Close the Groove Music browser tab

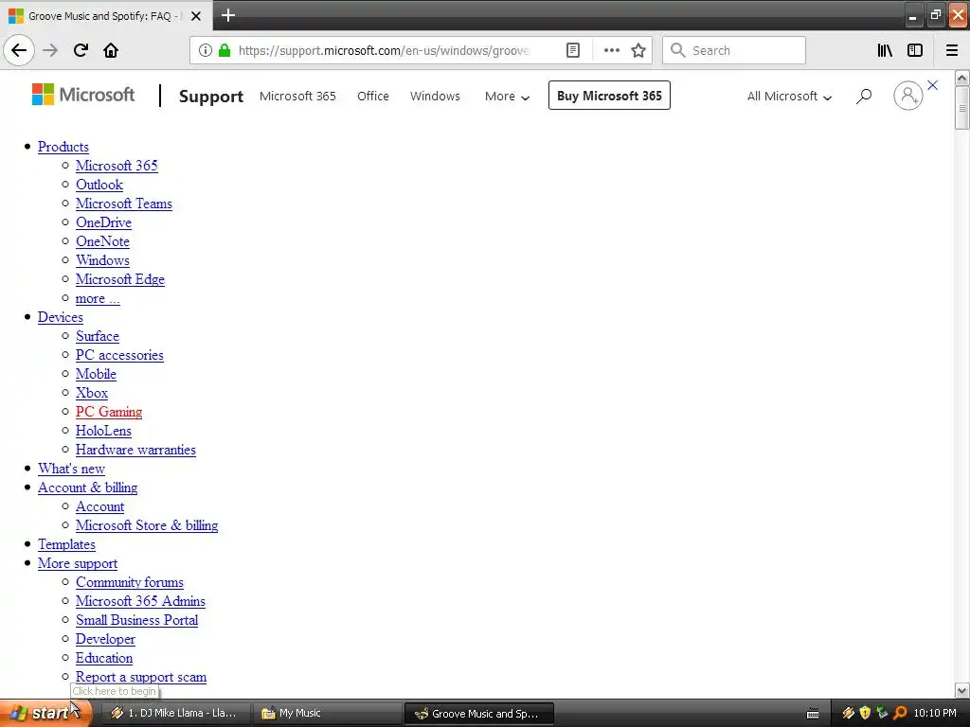[x=196, y=16]
